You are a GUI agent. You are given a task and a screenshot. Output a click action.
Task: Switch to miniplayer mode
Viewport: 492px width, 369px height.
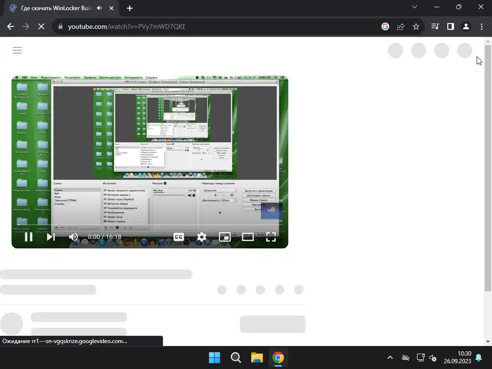[225, 237]
